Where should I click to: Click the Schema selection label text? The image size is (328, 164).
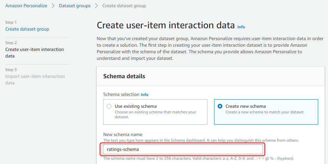121,95
